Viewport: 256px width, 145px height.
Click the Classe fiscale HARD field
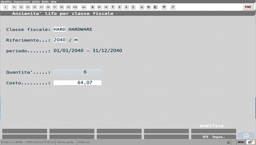(59, 29)
